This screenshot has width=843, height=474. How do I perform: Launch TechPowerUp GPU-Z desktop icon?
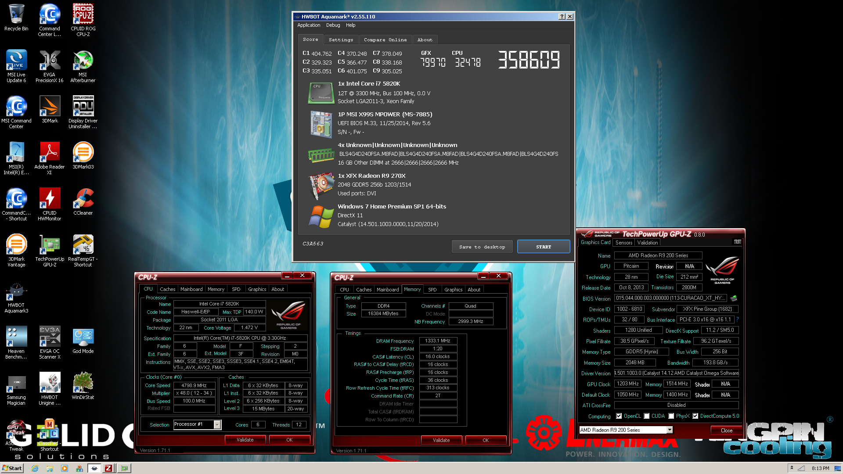click(50, 251)
